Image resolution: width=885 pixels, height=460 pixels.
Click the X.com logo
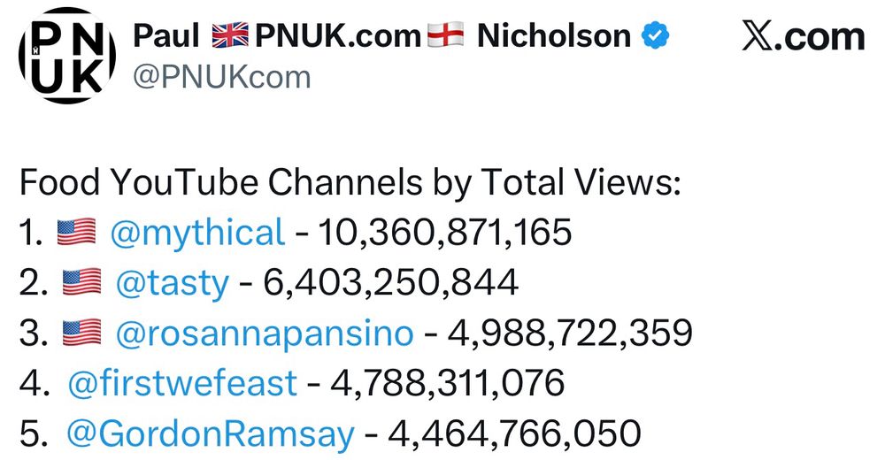tap(804, 37)
